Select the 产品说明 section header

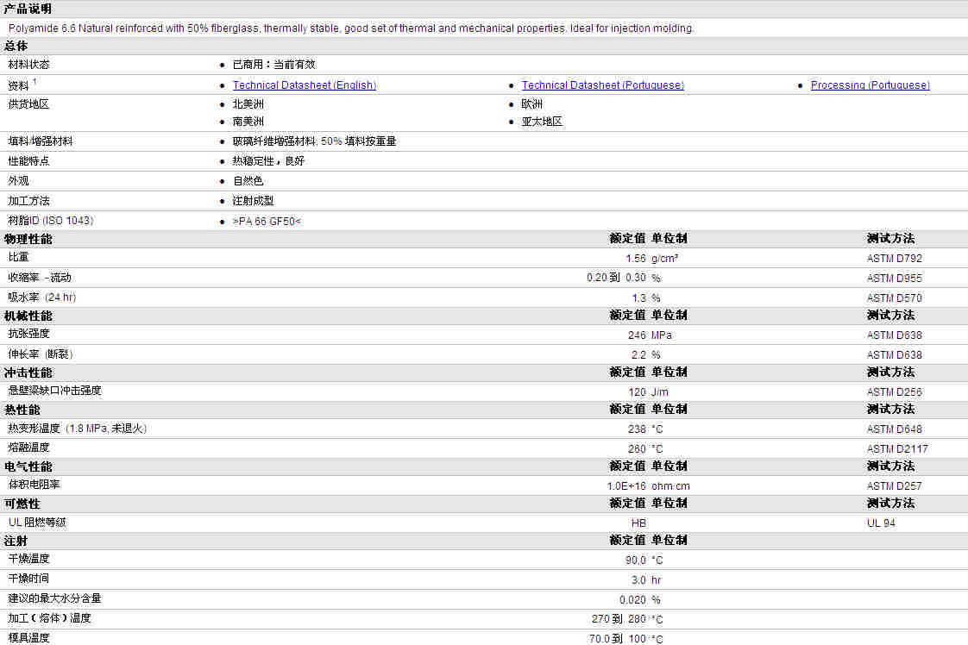tap(28, 9)
